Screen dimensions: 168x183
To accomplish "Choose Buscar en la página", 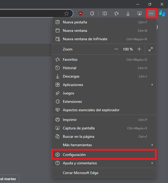I will coord(104,136).
